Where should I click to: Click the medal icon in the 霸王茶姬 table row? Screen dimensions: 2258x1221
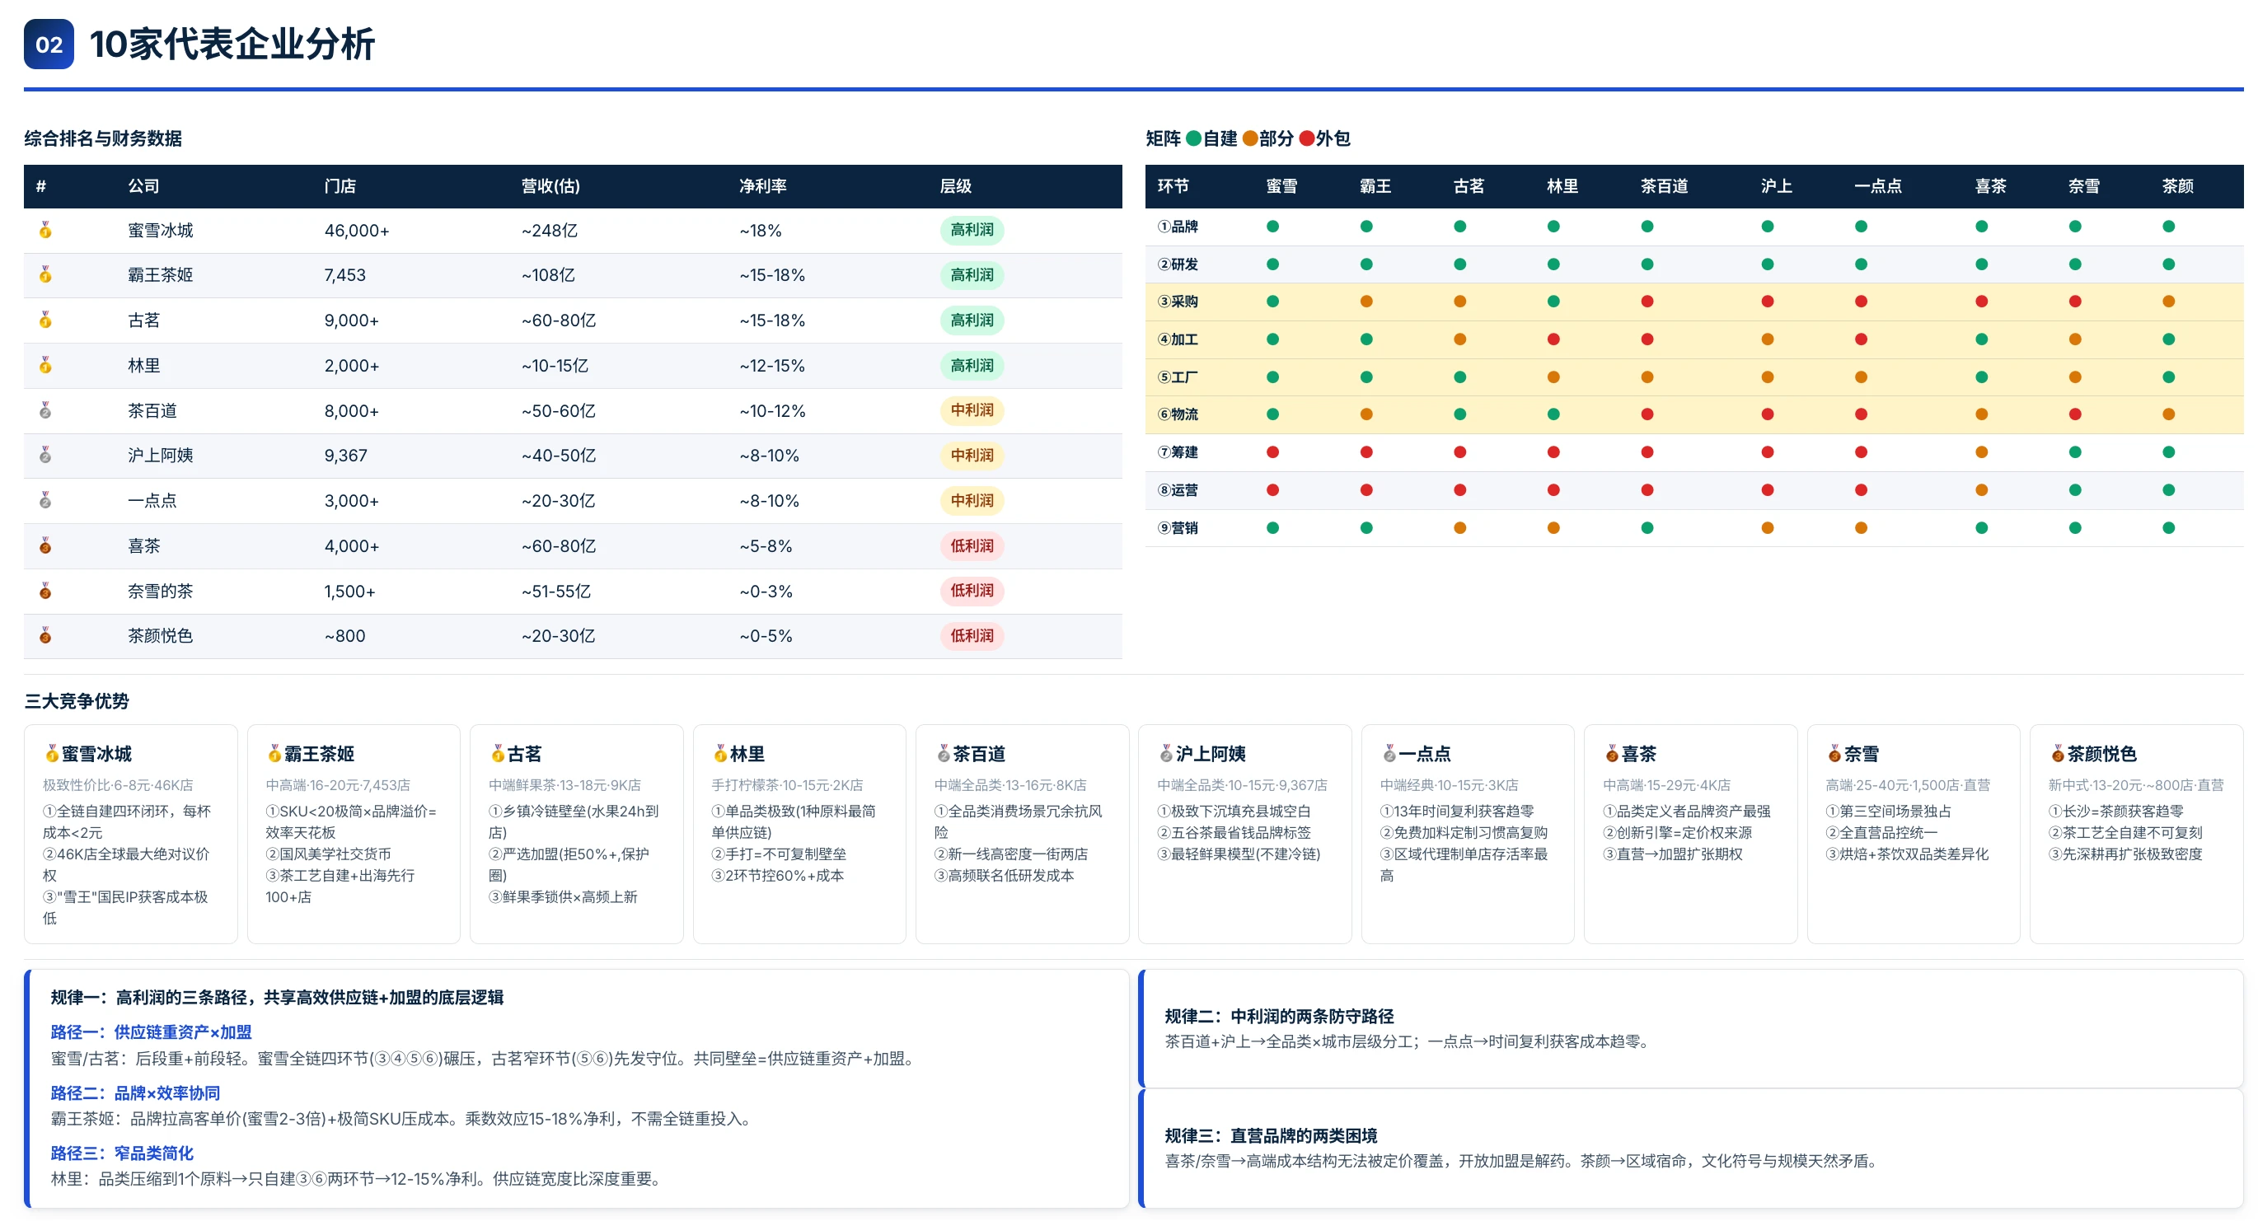[x=45, y=275]
